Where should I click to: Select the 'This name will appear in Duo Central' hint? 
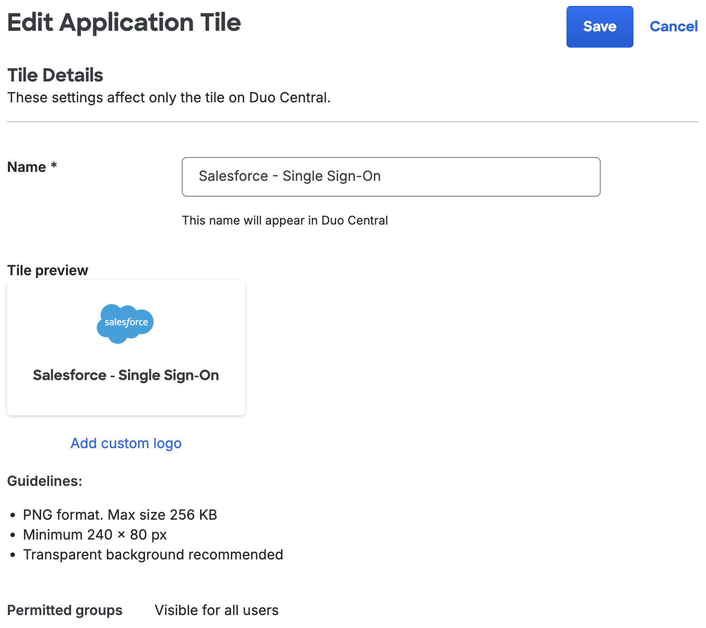pyautogui.click(x=285, y=221)
